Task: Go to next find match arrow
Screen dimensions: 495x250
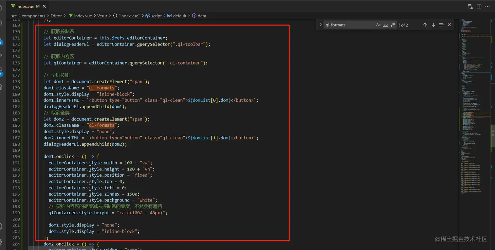Action: point(433,25)
